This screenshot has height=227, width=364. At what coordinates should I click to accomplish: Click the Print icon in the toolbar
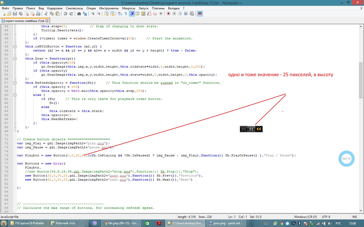click(38, 14)
